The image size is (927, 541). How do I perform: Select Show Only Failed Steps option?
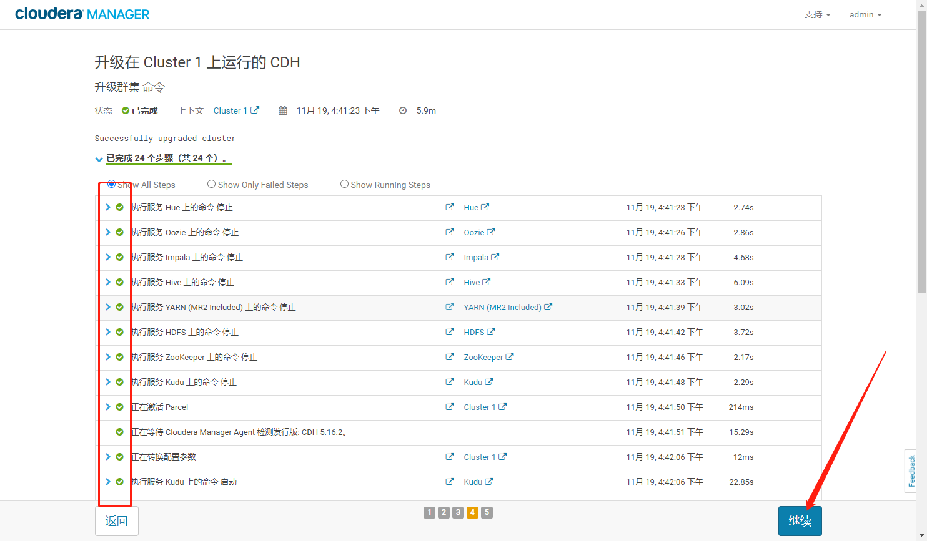(x=211, y=184)
